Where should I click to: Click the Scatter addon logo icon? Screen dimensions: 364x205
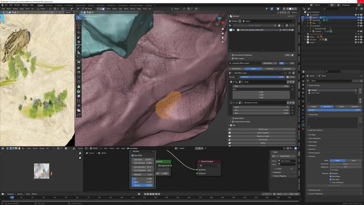pyautogui.click(x=231, y=16)
